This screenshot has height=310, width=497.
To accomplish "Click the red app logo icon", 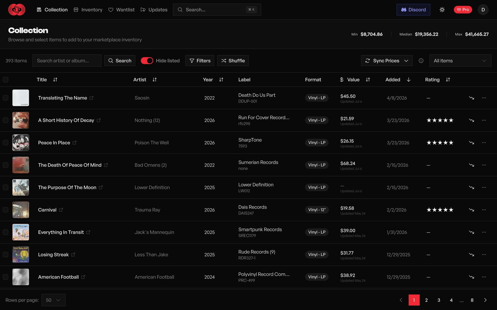I will [17, 10].
